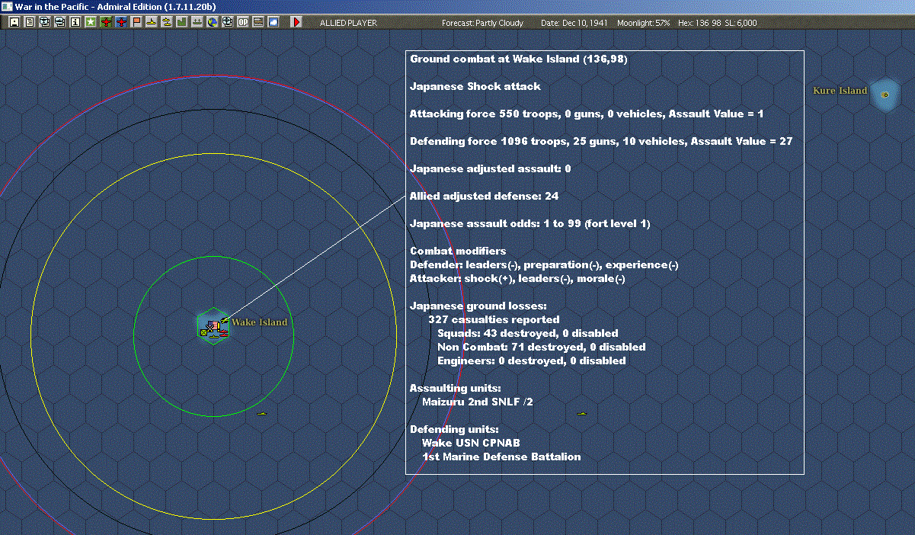Click the white star on green icon
Viewport: 915px width, 535px height.
point(91,22)
